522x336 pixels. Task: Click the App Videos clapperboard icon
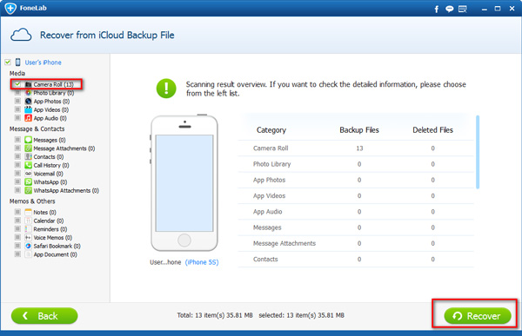click(x=29, y=109)
